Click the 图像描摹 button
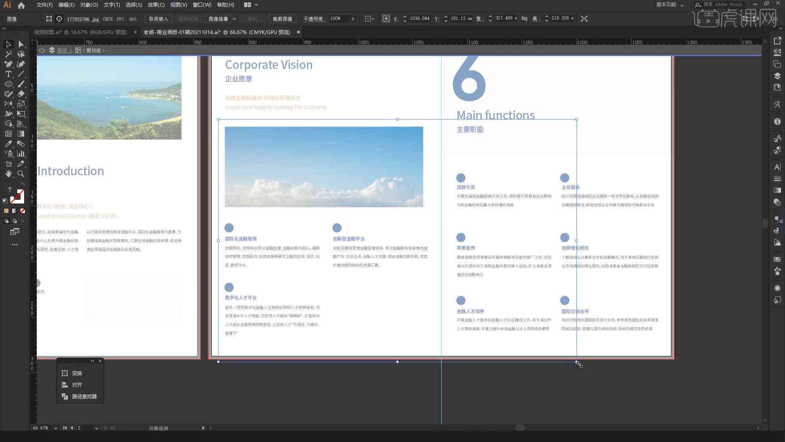 [x=218, y=19]
